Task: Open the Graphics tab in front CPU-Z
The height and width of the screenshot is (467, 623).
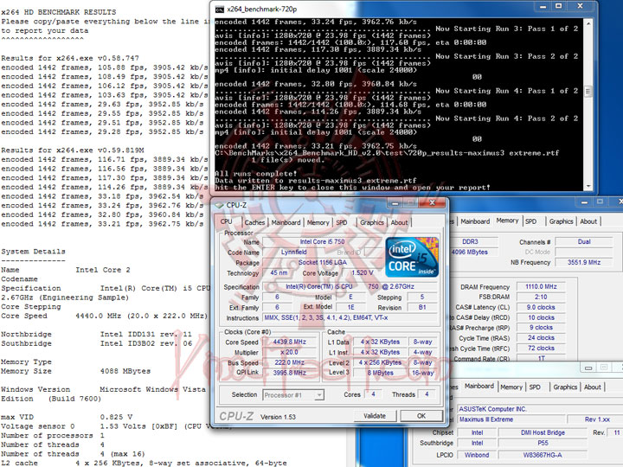Action: pyautogui.click(x=372, y=223)
